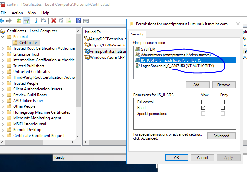Click the SYSTEM group icon

pos(138,49)
